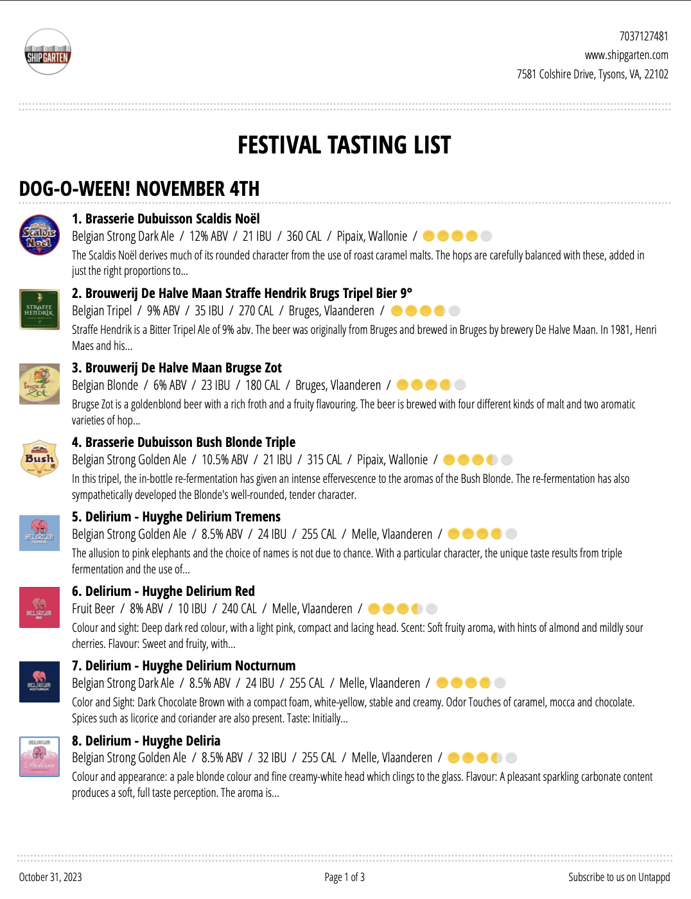Open the Straffe Hendrik Brugs Tripel title
The image size is (691, 899).
(242, 293)
